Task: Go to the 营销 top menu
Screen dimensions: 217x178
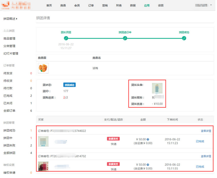Action: click(x=105, y=6)
